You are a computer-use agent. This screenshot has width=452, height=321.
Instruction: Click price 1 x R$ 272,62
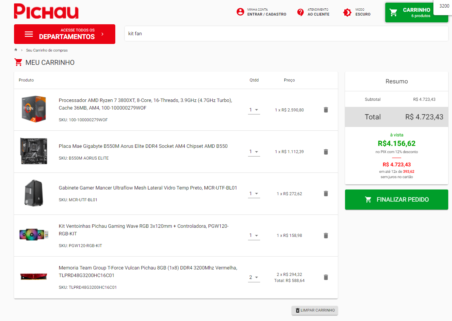(289, 194)
